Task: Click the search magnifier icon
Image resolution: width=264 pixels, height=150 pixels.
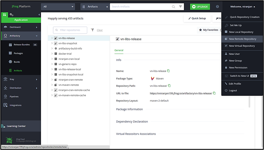Action: coord(173,7)
